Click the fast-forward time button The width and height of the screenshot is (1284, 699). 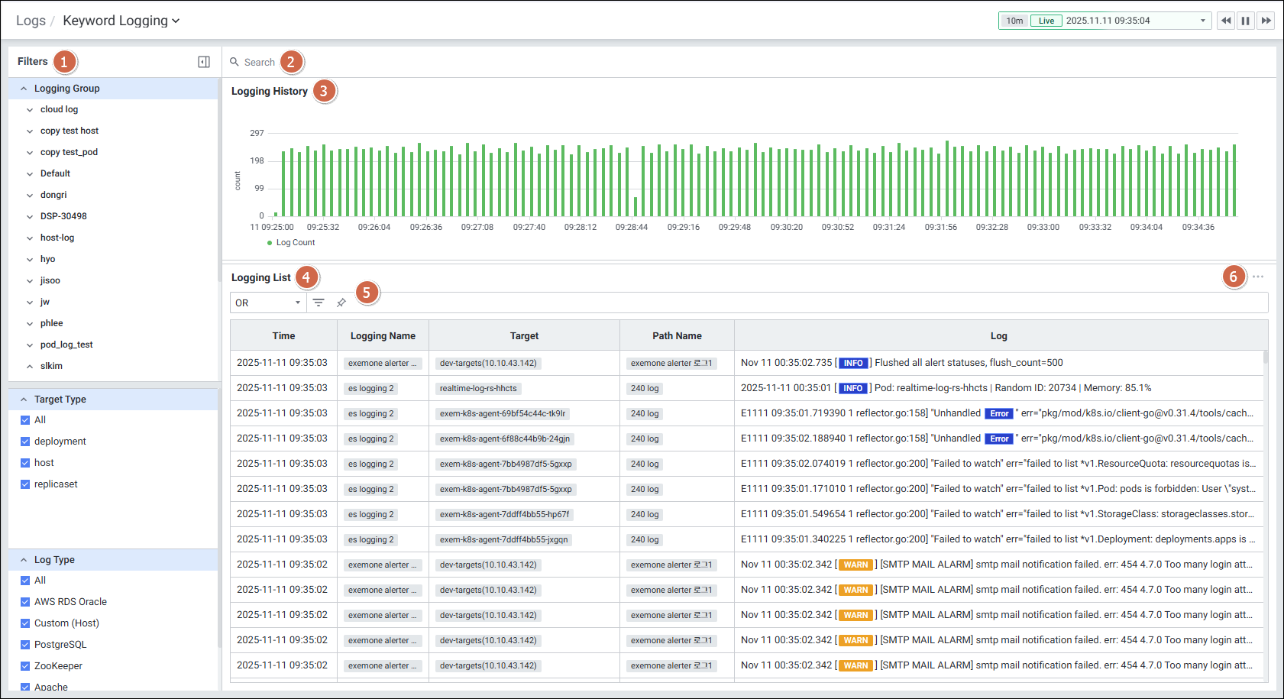(1266, 21)
